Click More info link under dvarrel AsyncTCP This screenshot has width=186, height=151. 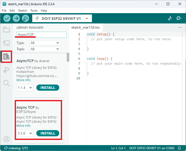[23, 80]
